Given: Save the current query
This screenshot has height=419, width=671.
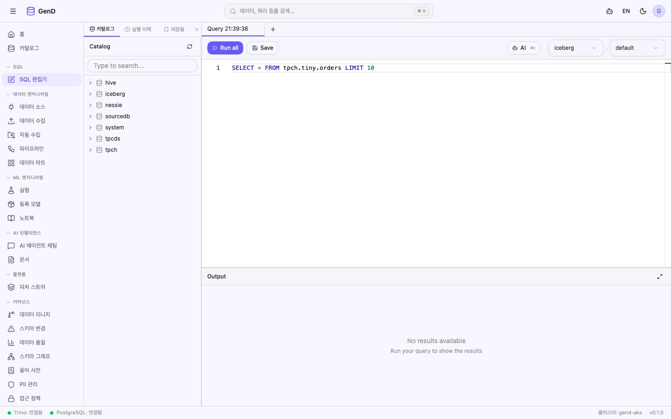Looking at the screenshot, I should (262, 48).
